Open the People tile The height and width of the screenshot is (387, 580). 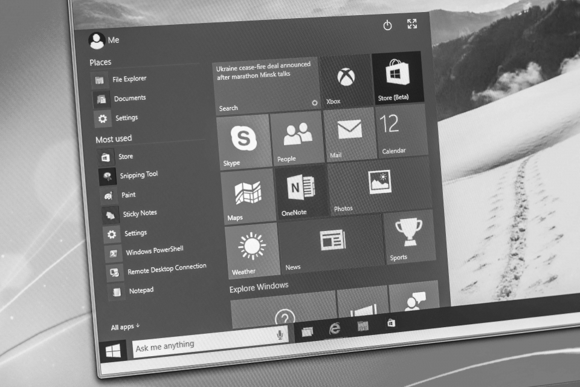coord(297,138)
